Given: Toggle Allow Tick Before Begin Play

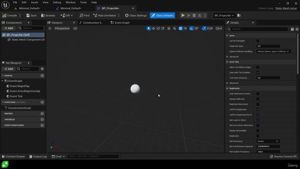Looking at the screenshot, I should pyautogui.click(x=258, y=67).
